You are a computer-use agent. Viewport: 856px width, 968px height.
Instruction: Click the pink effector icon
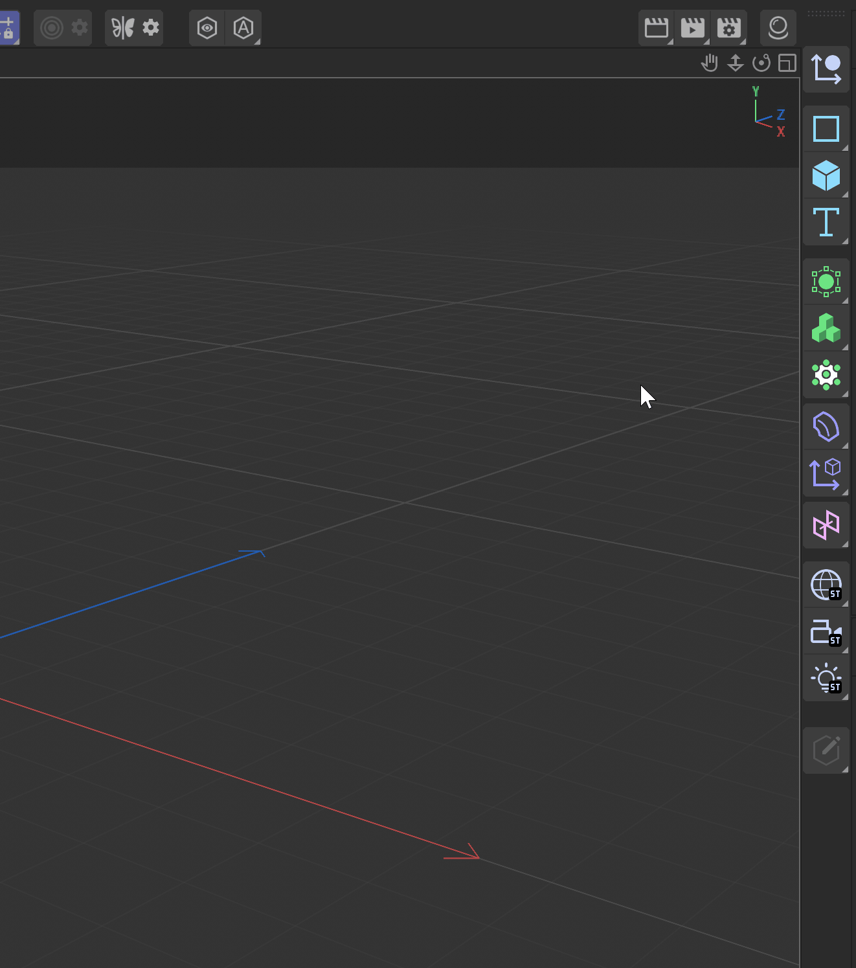pyautogui.click(x=826, y=525)
